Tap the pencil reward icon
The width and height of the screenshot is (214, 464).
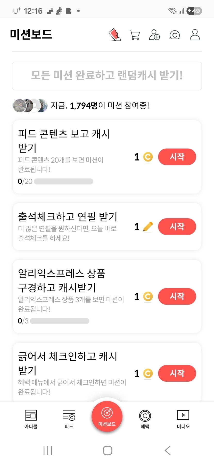click(148, 227)
